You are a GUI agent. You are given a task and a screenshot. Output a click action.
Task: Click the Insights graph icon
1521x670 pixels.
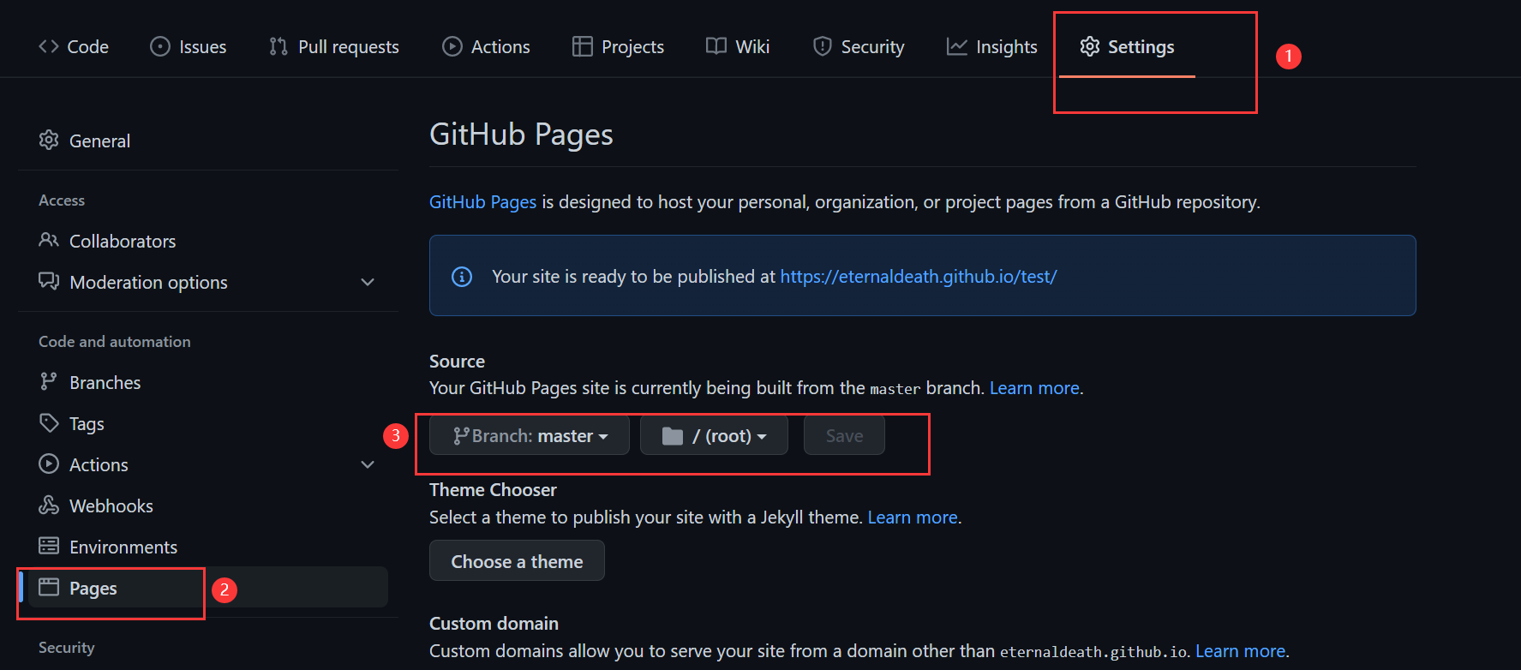coord(957,46)
